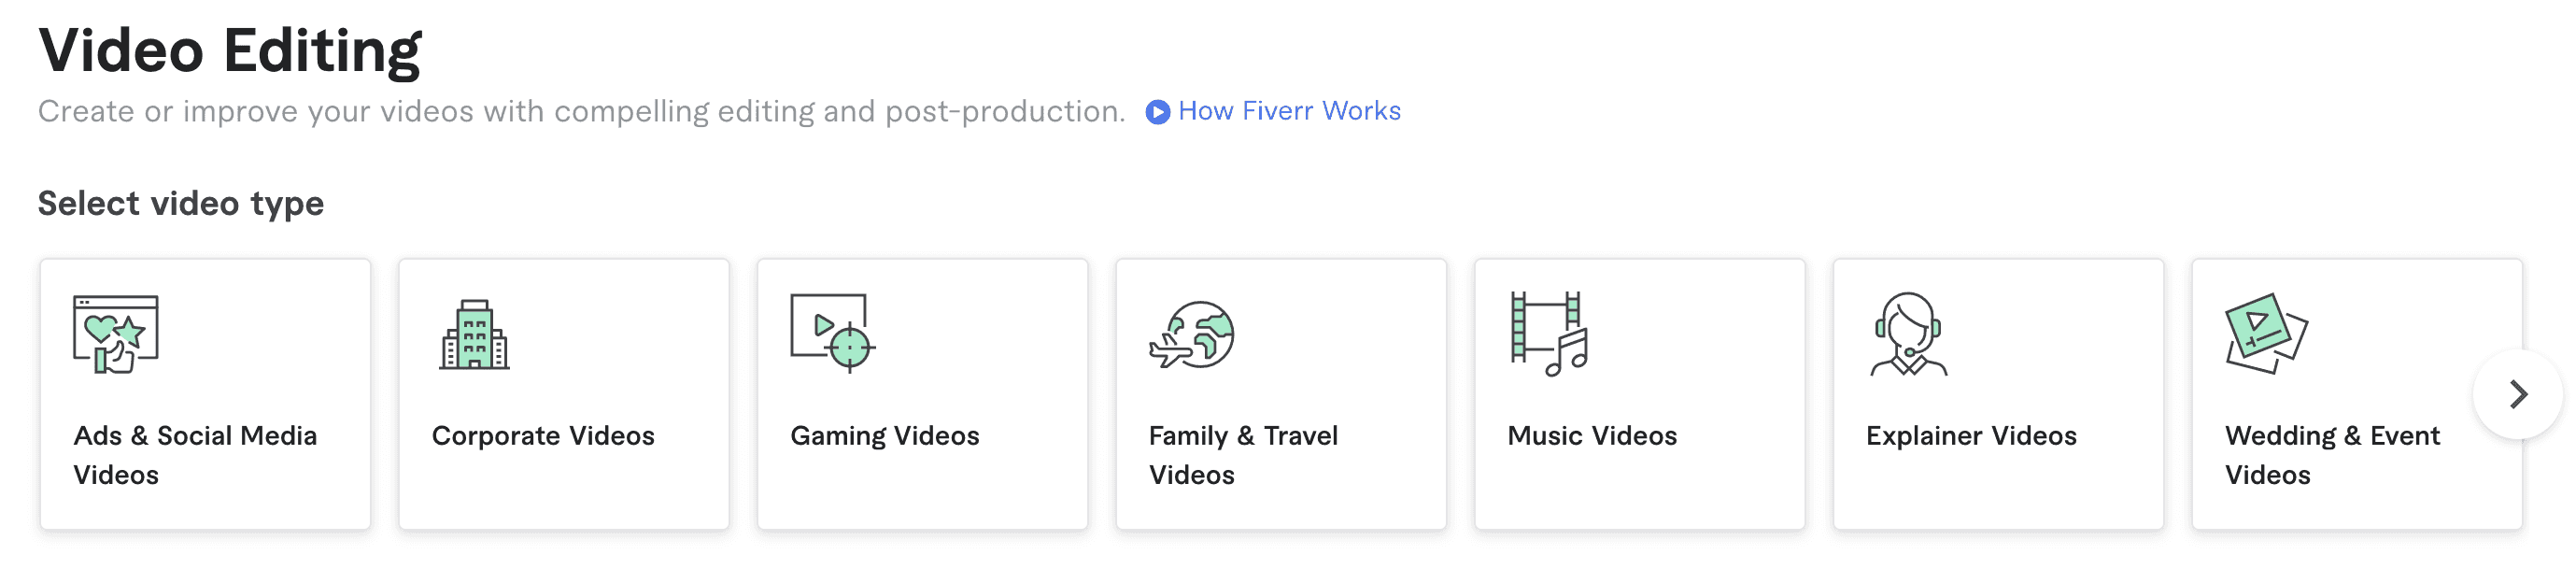Click the Ads & Social Media heart-star icon

coord(116,334)
